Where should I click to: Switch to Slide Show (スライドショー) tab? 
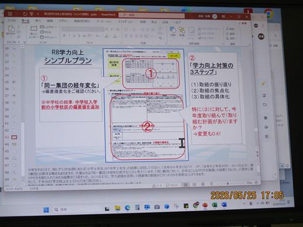(126, 22)
